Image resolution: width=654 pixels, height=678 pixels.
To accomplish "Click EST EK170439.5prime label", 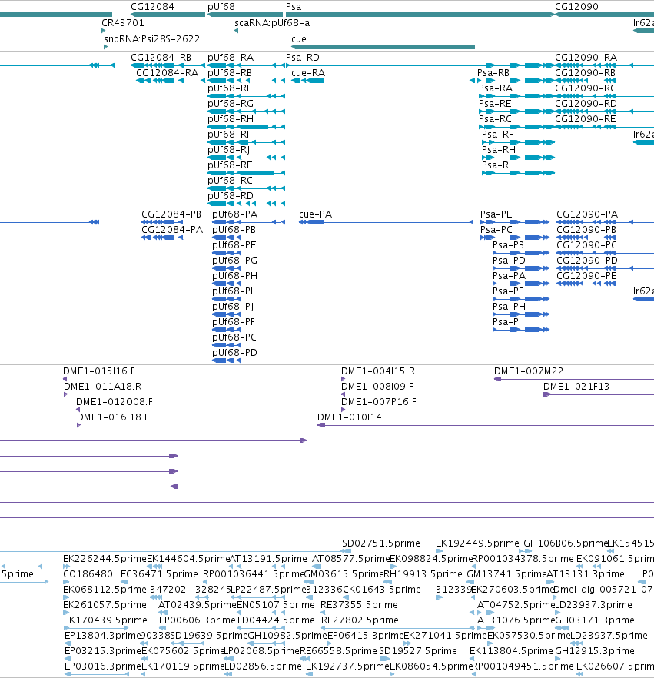I will pos(105,620).
